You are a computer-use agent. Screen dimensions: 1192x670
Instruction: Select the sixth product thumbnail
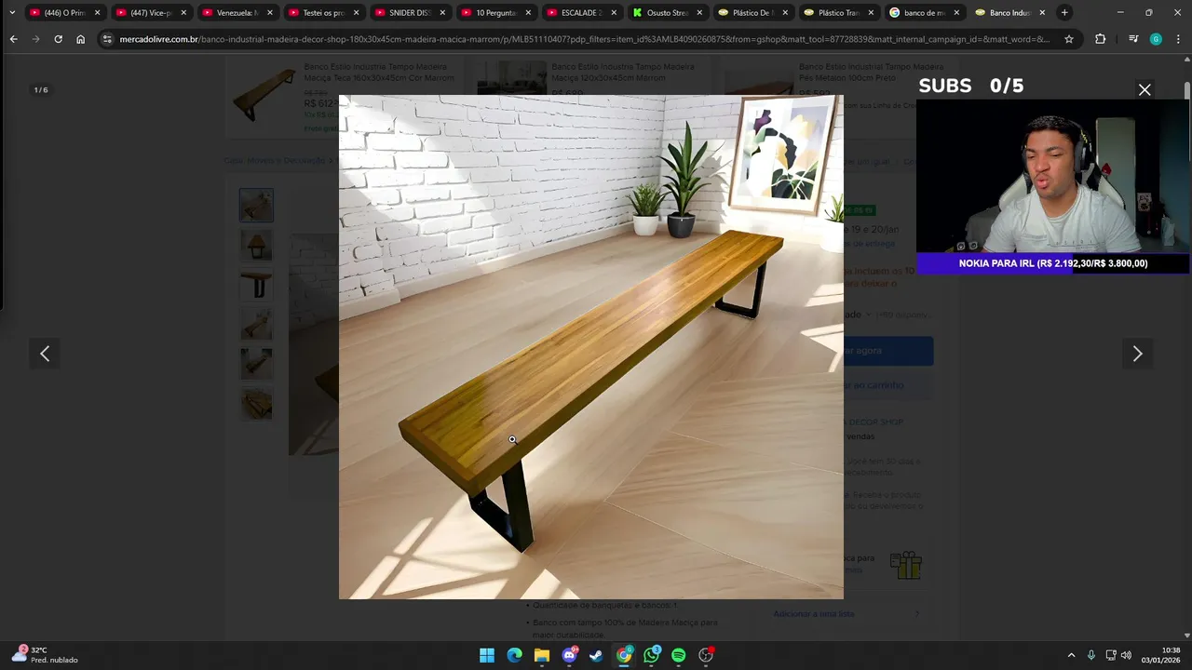pyautogui.click(x=256, y=405)
